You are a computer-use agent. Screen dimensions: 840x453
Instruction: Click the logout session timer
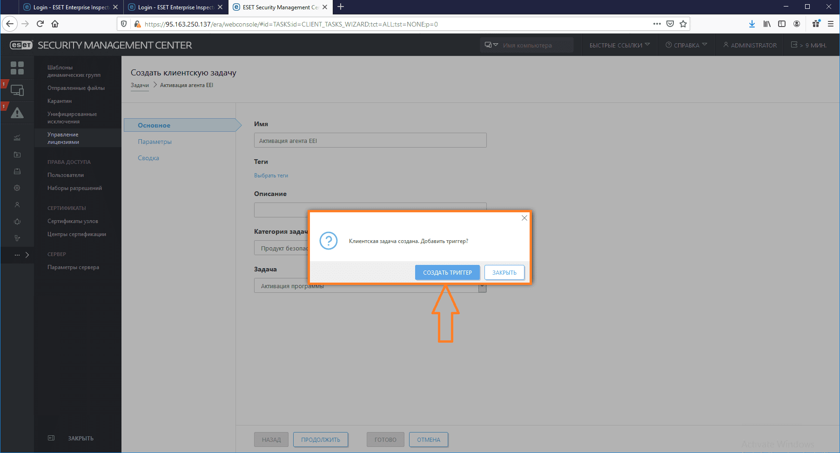(x=809, y=45)
